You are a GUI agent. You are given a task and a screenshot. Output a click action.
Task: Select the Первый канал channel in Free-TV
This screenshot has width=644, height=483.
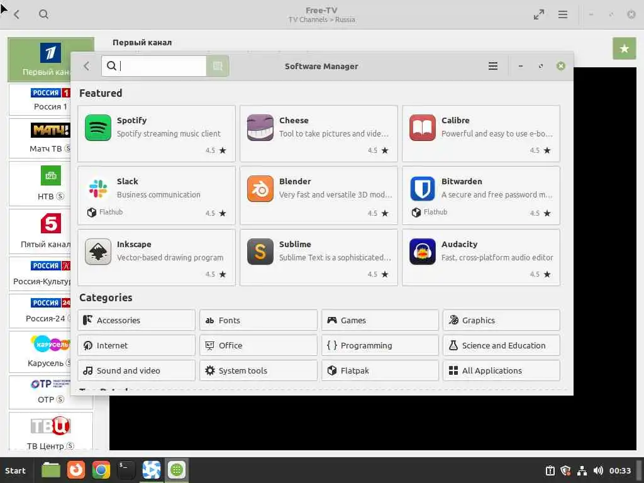click(40, 60)
